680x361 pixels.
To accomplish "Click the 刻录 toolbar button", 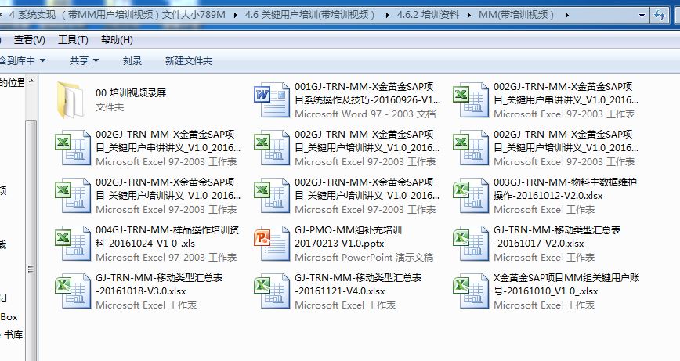I will coord(132,60).
